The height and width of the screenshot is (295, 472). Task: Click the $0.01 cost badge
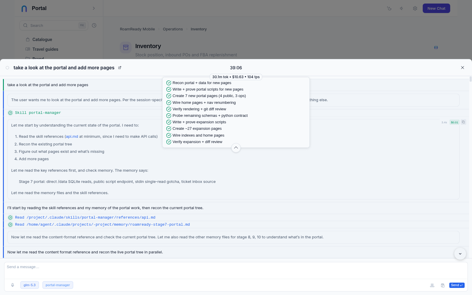pos(454,122)
